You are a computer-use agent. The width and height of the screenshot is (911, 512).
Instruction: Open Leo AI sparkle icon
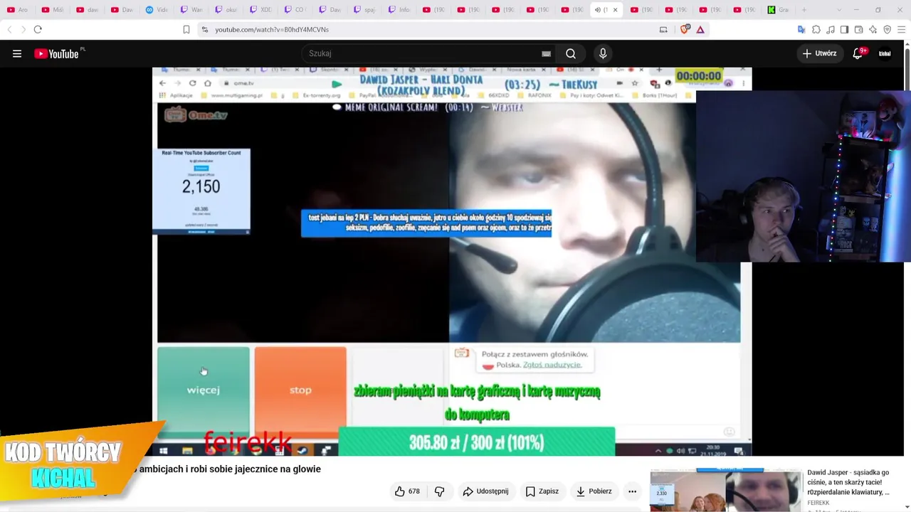tap(873, 29)
